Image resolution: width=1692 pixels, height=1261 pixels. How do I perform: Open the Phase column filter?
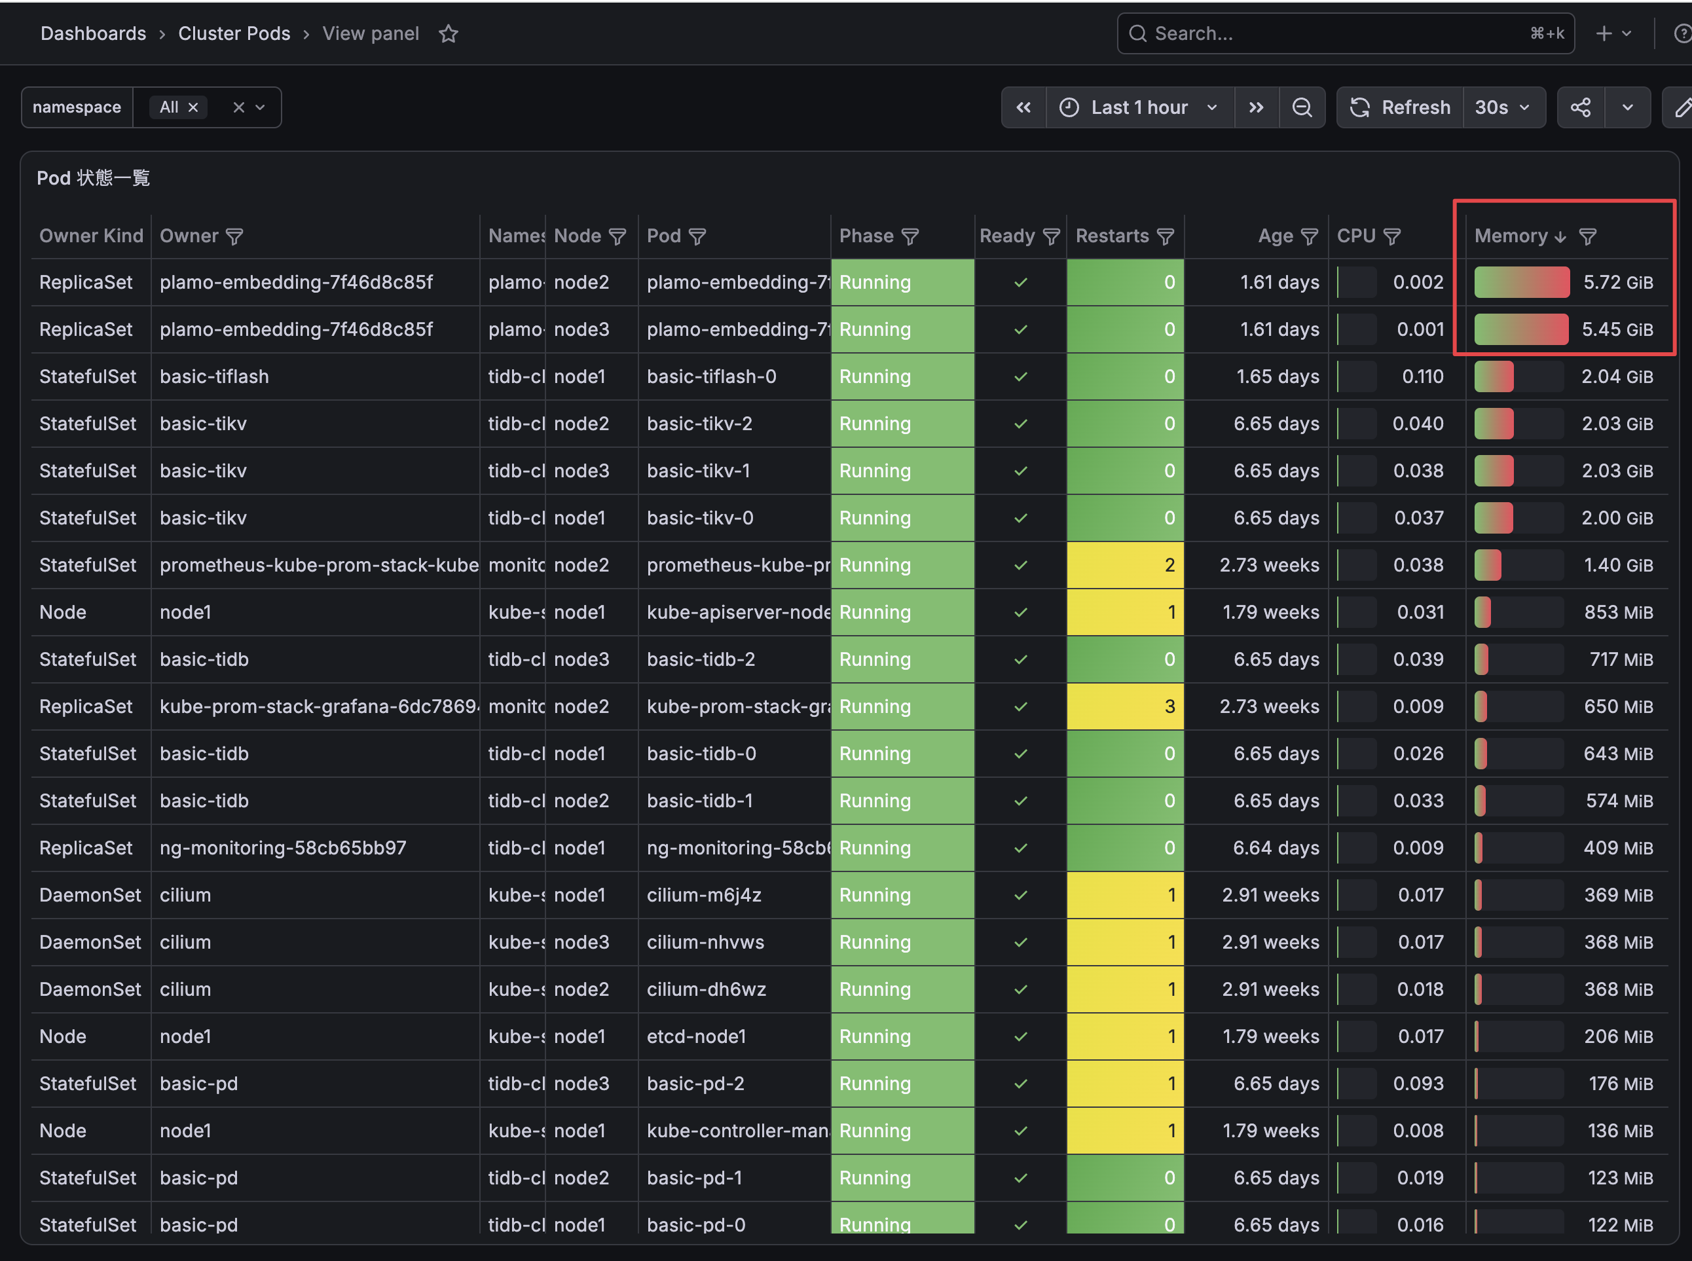tap(910, 236)
